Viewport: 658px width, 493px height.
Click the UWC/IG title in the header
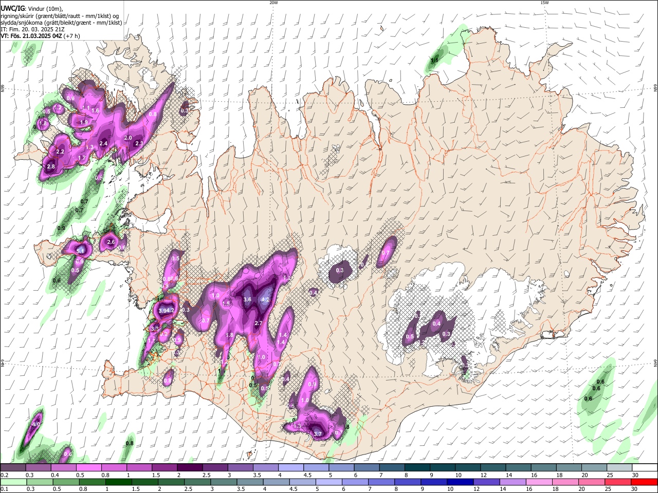pos(12,8)
